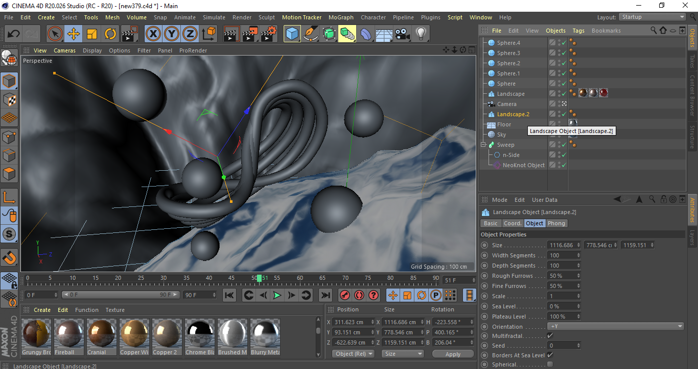698x369 pixels.
Task: Toggle n-Side enable checkmark
Action: pos(564,155)
